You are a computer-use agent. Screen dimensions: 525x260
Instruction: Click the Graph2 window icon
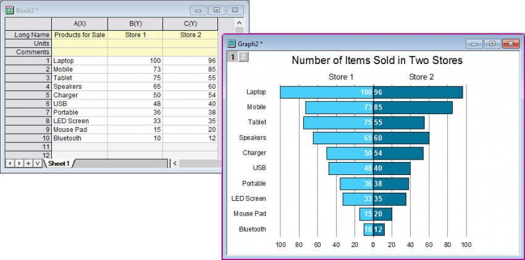point(232,44)
